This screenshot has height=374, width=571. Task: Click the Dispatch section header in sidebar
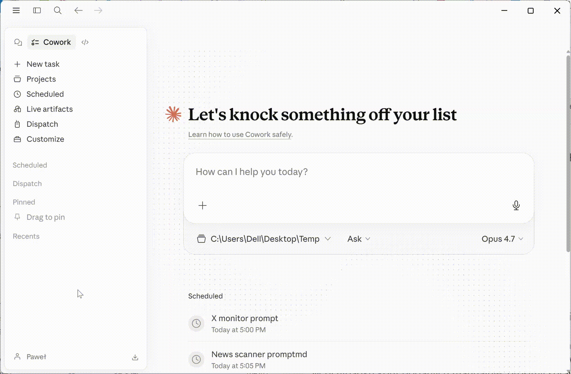(27, 184)
